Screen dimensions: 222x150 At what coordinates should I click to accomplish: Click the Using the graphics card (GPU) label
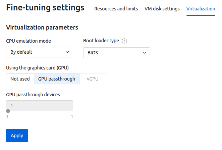37,68
